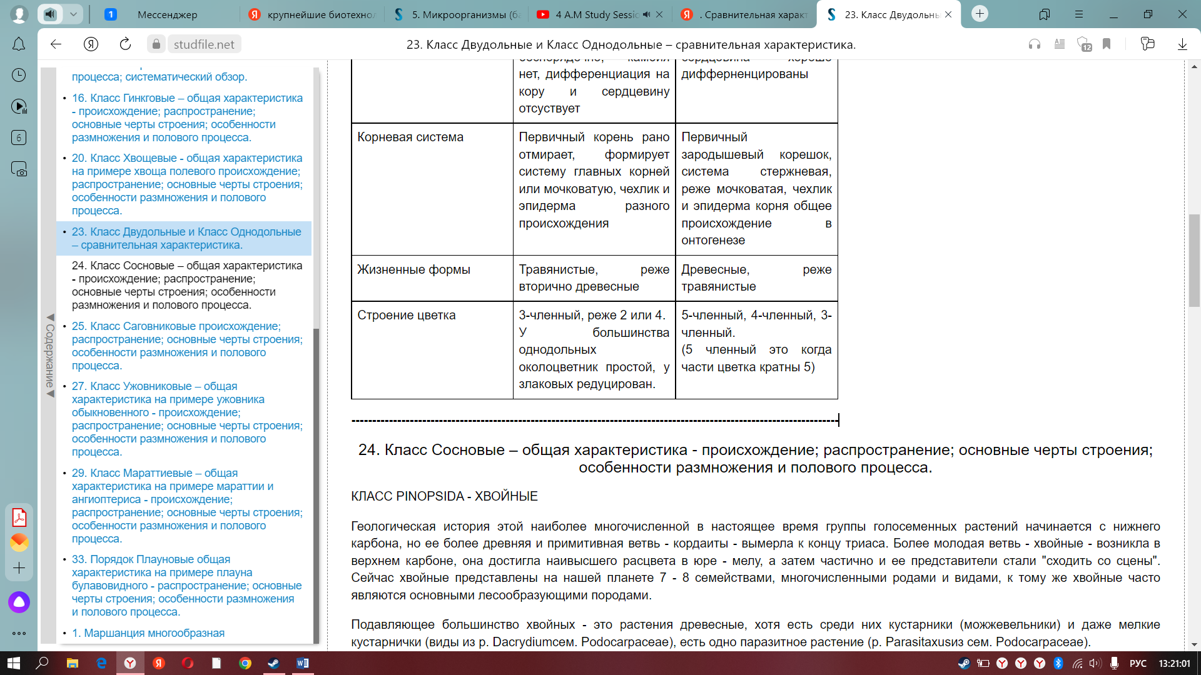
Task: Open link 29. Класс Мараттиевые
Action: click(x=187, y=506)
